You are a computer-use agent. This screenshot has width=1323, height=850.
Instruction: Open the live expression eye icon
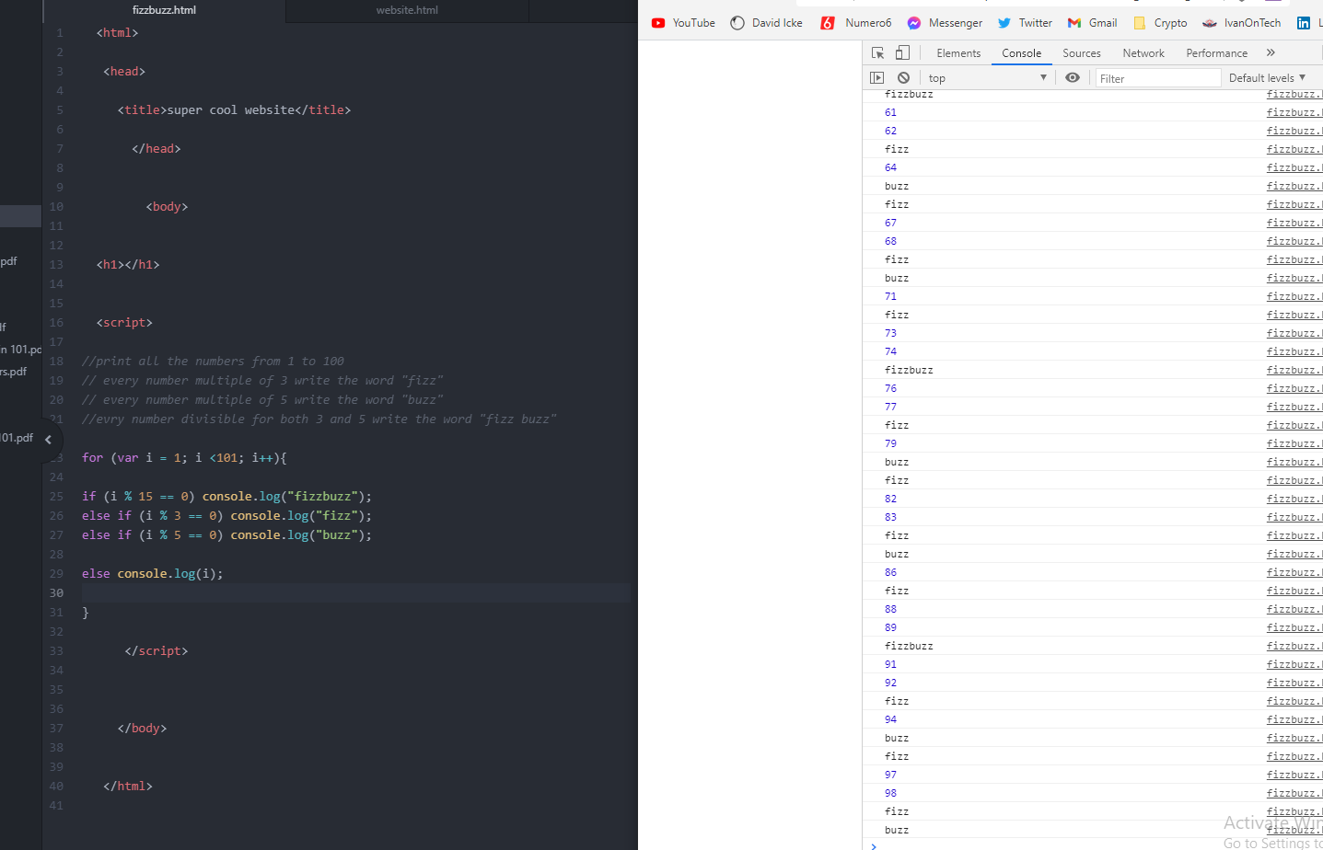[1073, 78]
